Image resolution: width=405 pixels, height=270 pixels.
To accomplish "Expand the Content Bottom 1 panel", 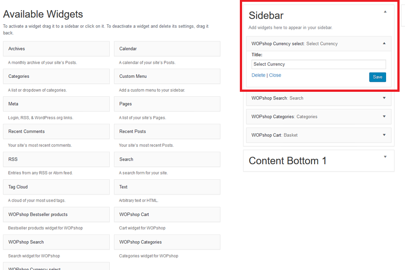I will (385, 157).
